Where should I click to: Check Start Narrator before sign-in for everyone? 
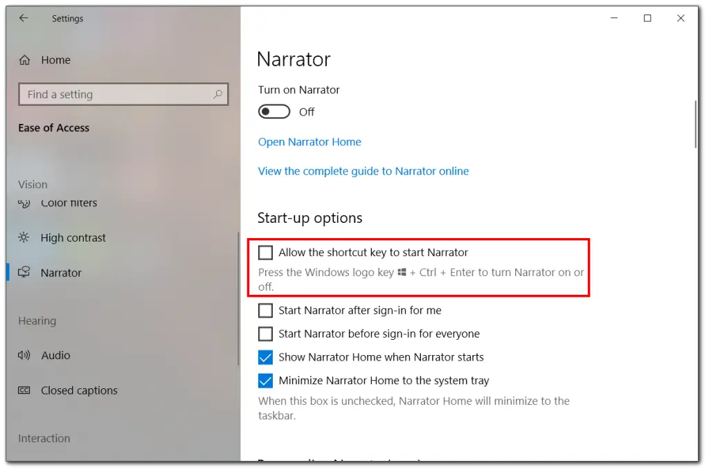[x=265, y=334]
